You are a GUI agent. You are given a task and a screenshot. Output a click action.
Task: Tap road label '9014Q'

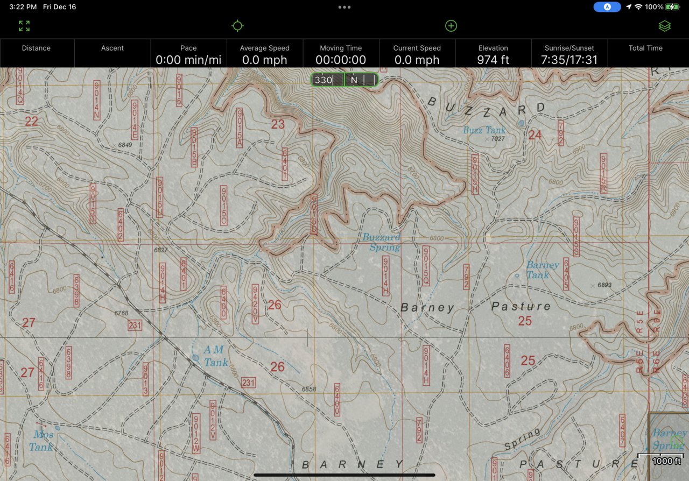[x=20, y=86]
